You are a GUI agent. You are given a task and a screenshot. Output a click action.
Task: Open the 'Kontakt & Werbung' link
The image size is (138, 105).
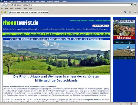[x=95, y=21]
